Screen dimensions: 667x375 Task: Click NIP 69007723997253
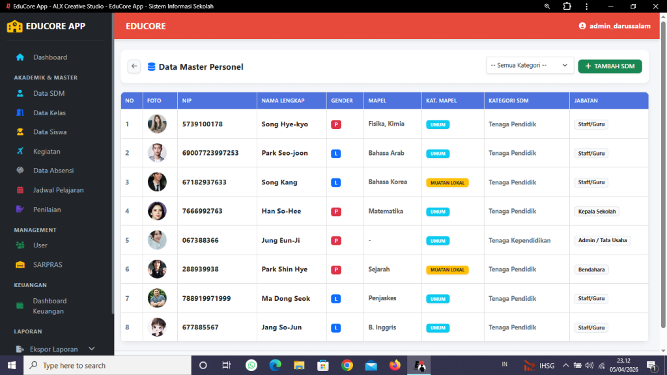point(210,152)
